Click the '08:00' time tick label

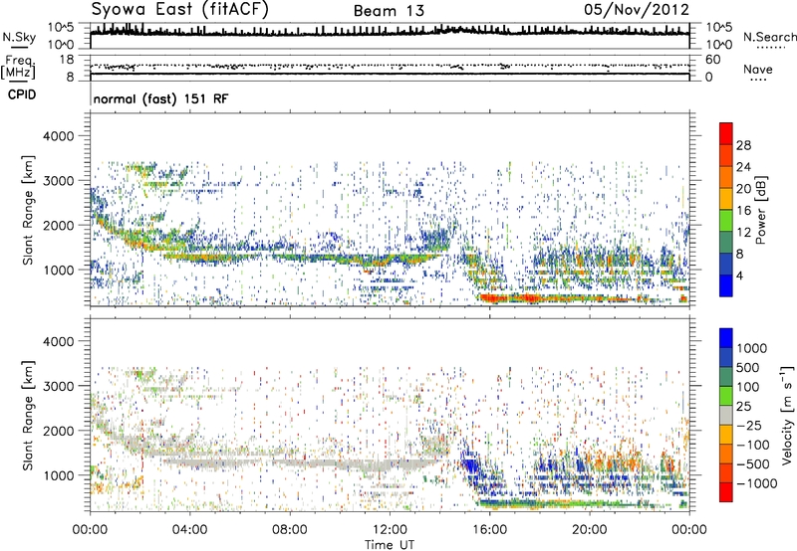(290, 530)
